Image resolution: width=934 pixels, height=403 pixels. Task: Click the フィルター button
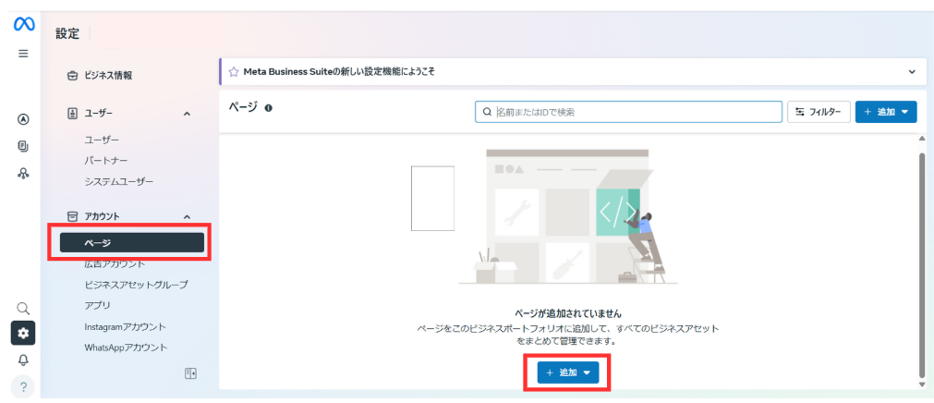819,112
